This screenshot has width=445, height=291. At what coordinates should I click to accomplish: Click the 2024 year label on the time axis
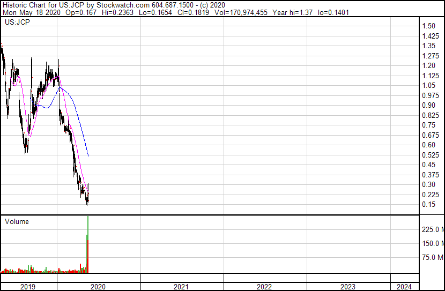coord(404,287)
